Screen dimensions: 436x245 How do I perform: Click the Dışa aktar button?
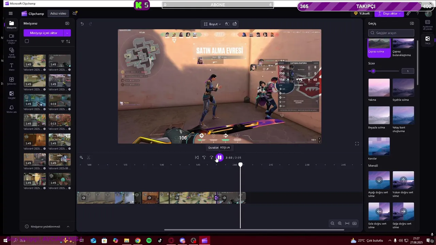tap(389, 14)
